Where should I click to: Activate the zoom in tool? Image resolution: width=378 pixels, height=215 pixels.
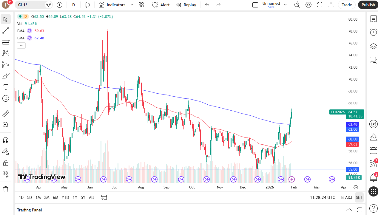coord(5,125)
